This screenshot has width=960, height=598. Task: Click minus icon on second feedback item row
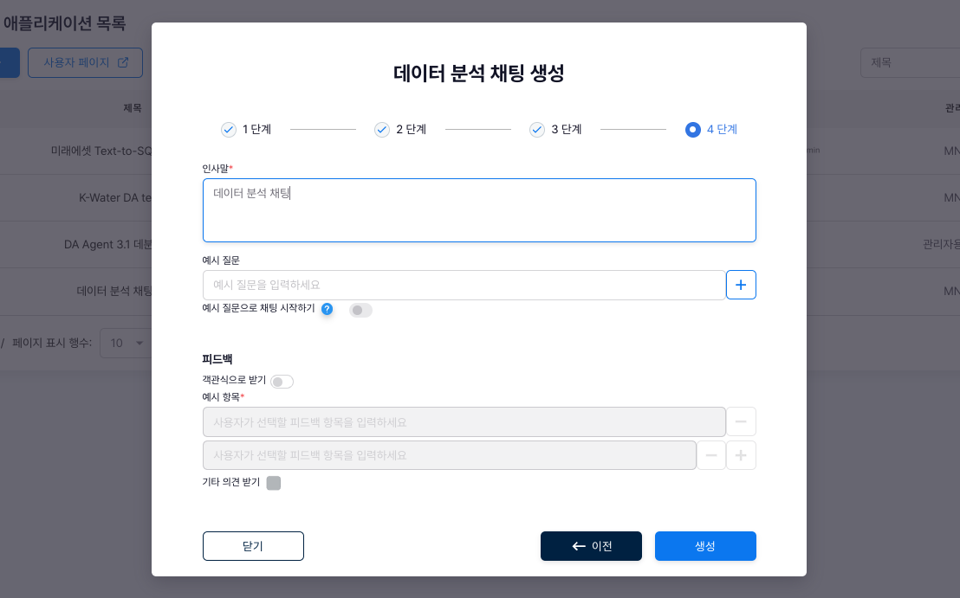point(711,455)
